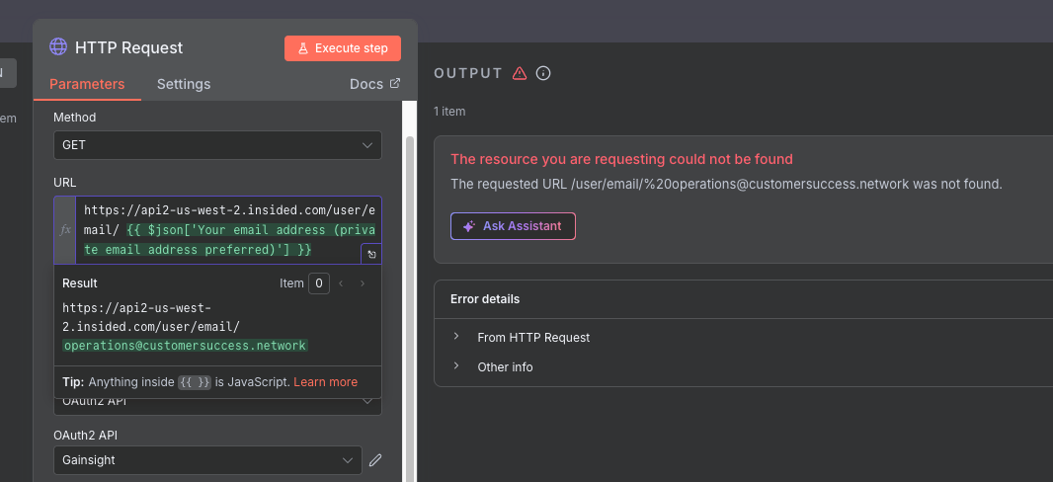Click the fx expression icon in URL field
Image resolution: width=1053 pixels, height=482 pixels.
click(x=65, y=229)
